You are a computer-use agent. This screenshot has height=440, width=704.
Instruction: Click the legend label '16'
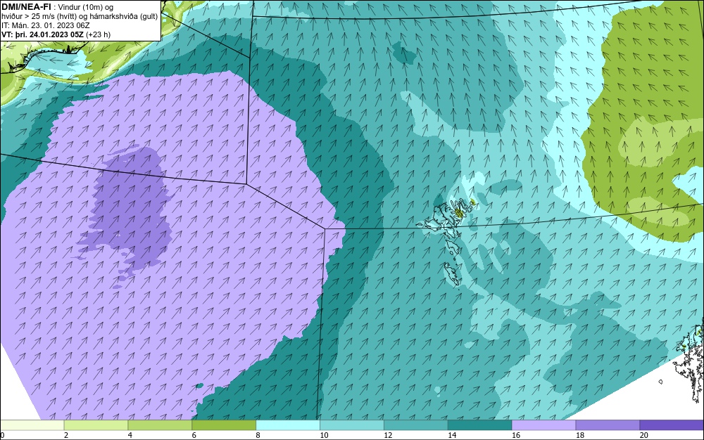[x=516, y=435]
